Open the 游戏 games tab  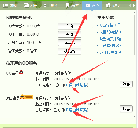coord(113,6)
